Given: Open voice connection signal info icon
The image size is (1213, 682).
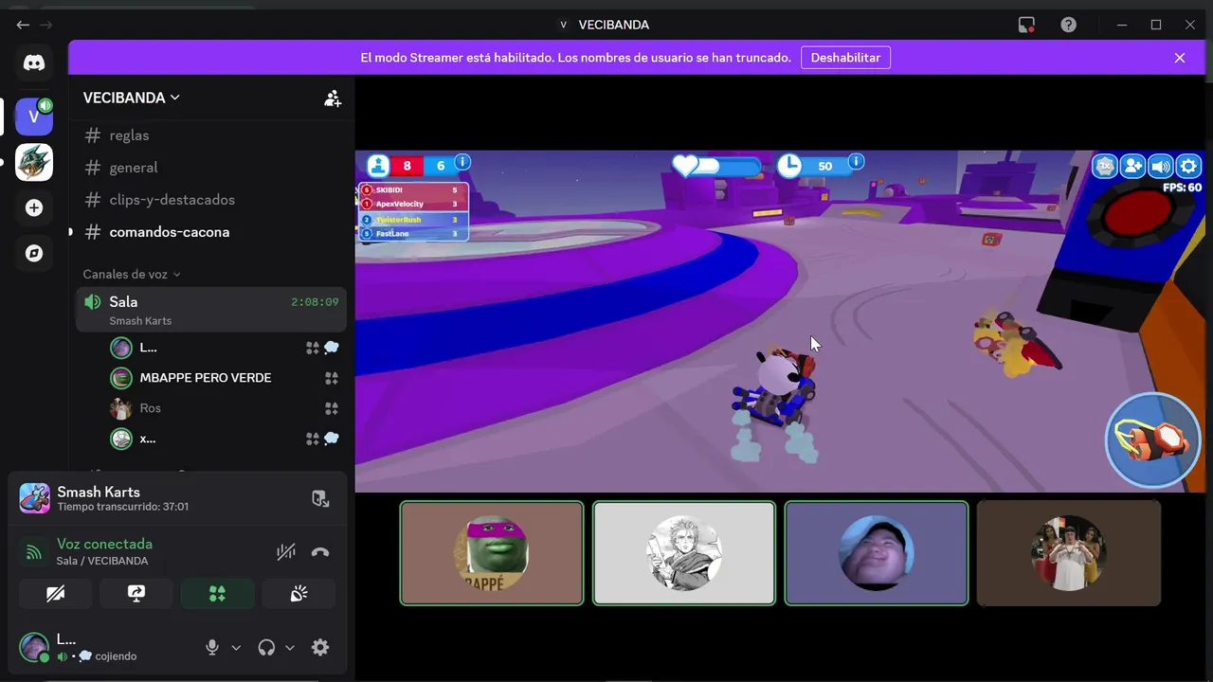Looking at the screenshot, I should [34, 552].
